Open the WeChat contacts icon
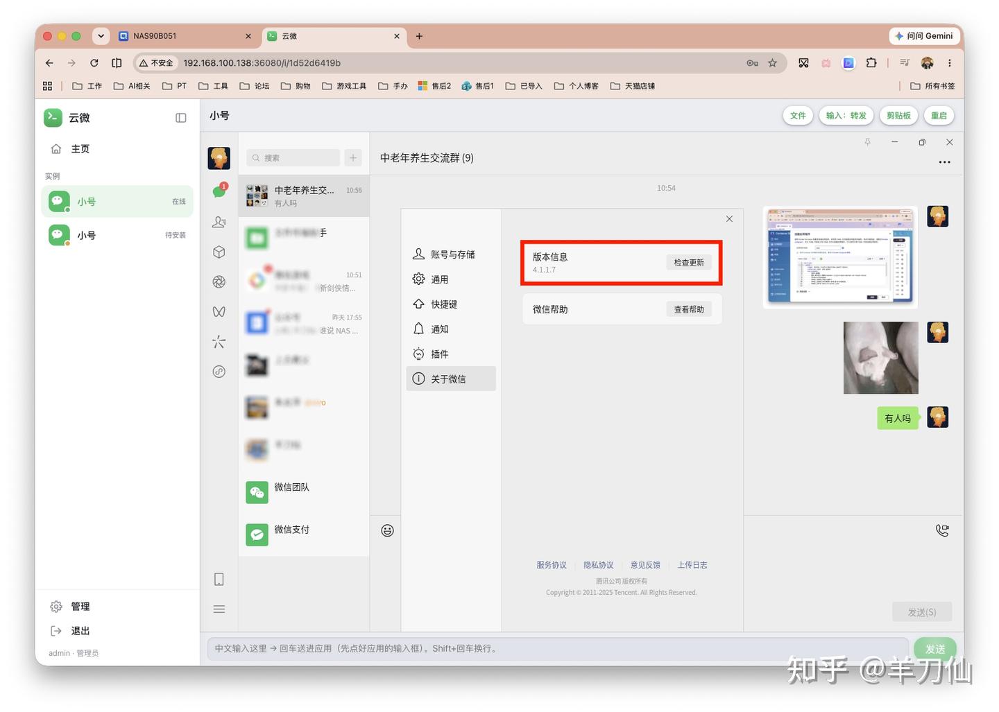This screenshot has height=712, width=999. pyautogui.click(x=219, y=222)
